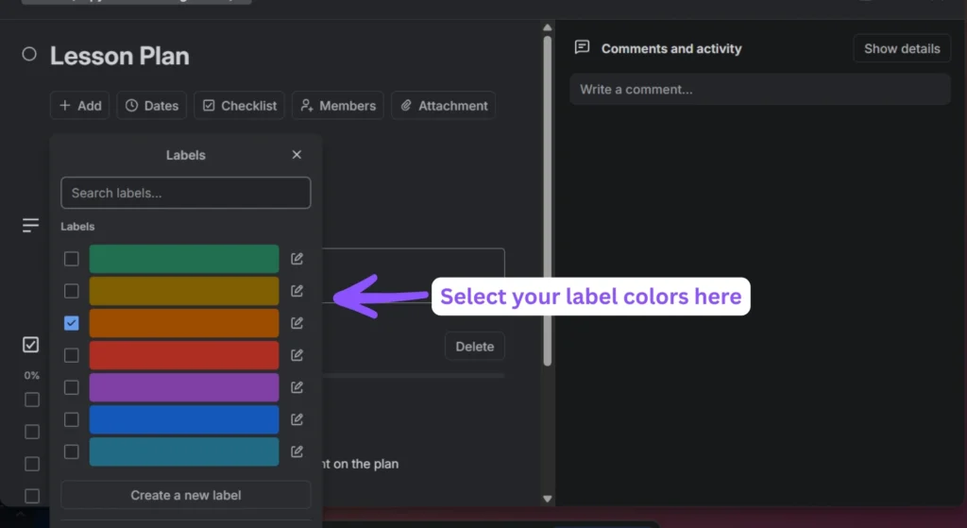Screen dimensions: 967x528
Task: Select the orange label swatch
Action: click(x=184, y=323)
